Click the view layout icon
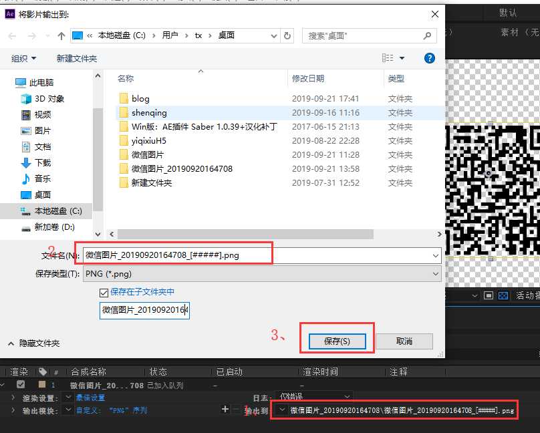540x433 pixels. tap(388, 58)
